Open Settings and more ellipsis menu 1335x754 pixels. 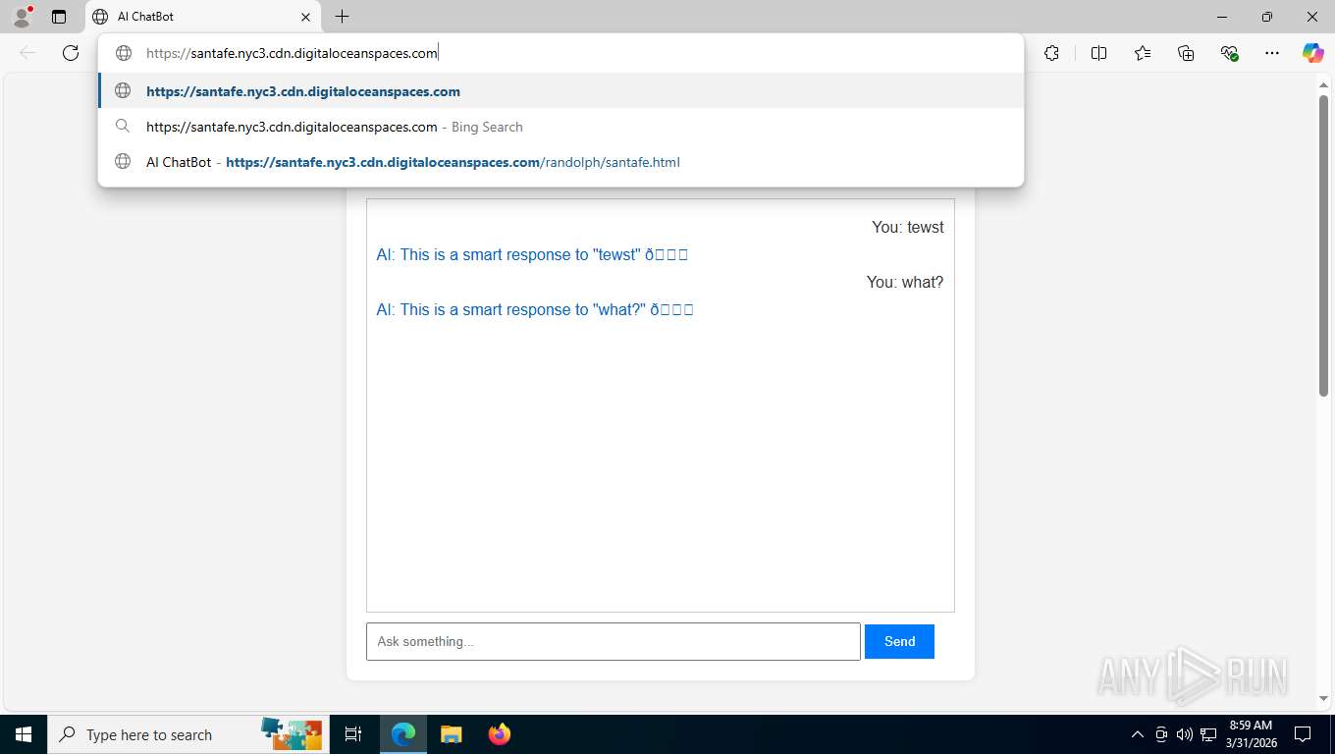pyautogui.click(x=1272, y=53)
